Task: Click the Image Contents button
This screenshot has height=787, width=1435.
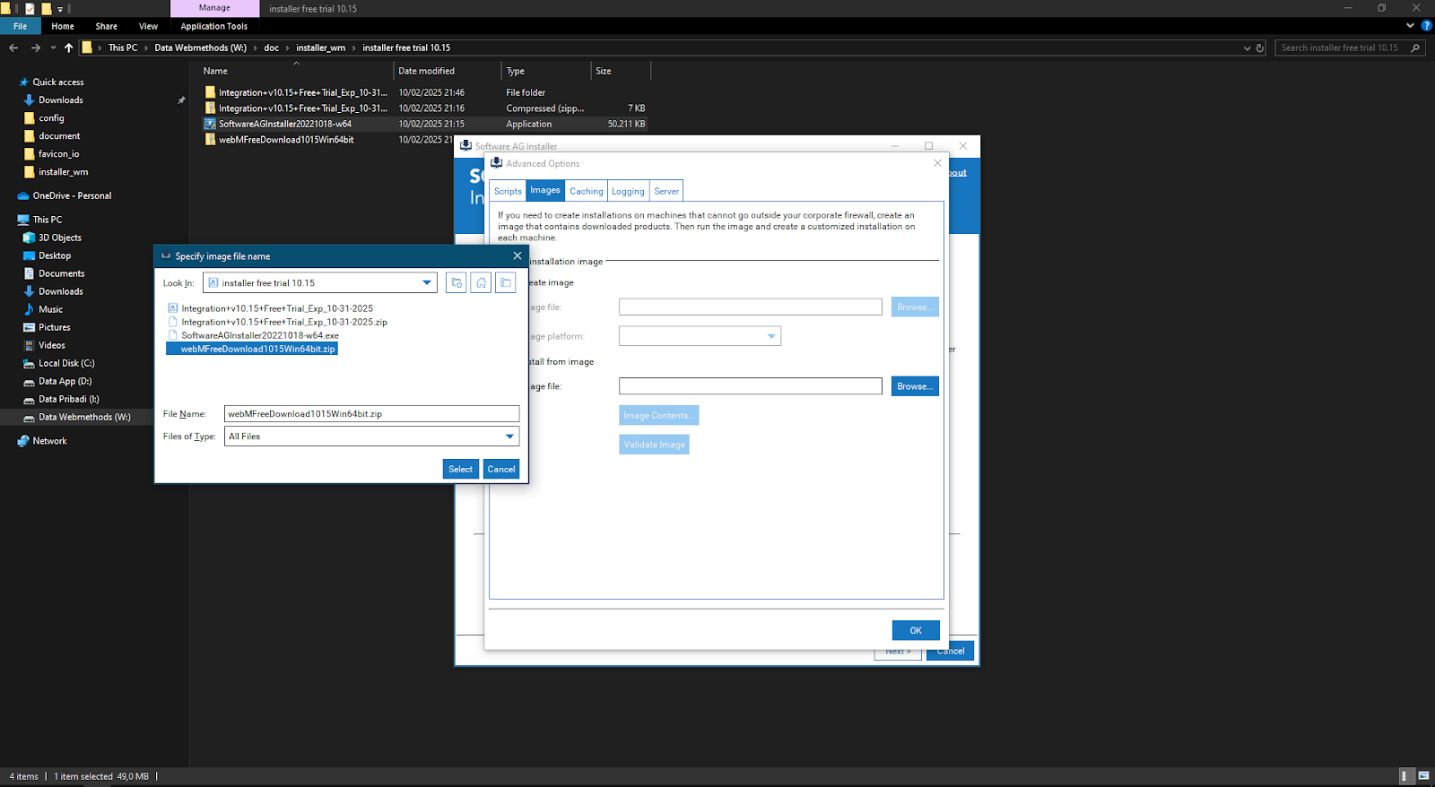Action: click(x=658, y=416)
